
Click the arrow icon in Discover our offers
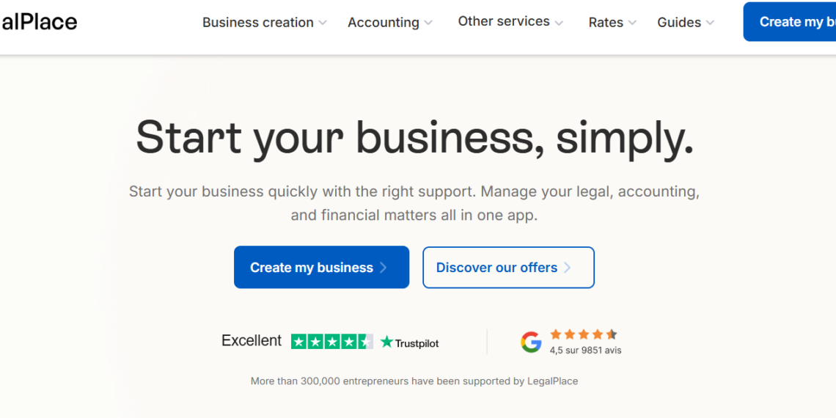coord(567,268)
